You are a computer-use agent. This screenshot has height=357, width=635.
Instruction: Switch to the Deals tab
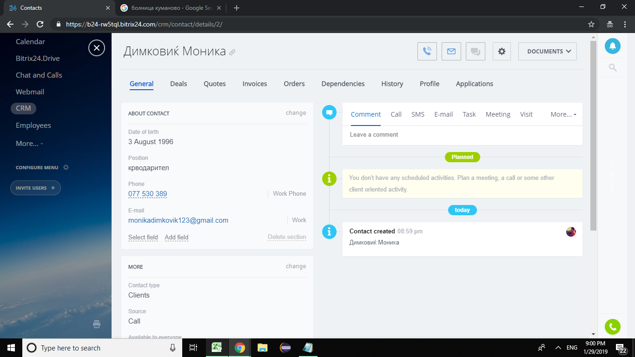[x=179, y=84]
